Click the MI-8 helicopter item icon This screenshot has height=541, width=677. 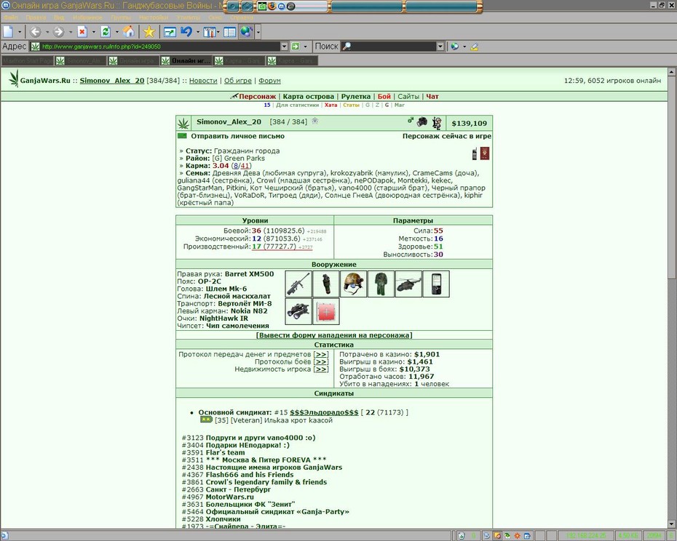(x=409, y=284)
